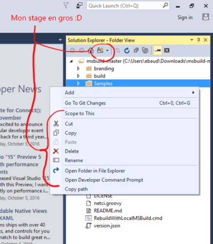Click the Show All Files icon
The image size is (213, 244).
(x=145, y=50)
